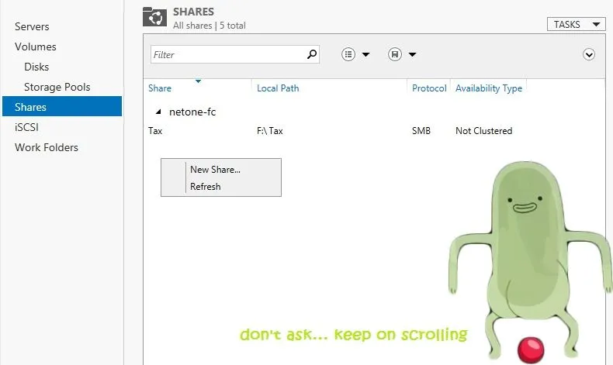Collapse the netone-fc group triangle
The height and width of the screenshot is (365, 613).
point(158,112)
